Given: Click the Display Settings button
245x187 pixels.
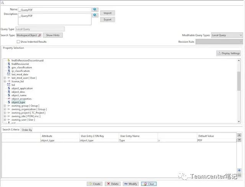Looking at the screenshot, I should tap(229, 53).
